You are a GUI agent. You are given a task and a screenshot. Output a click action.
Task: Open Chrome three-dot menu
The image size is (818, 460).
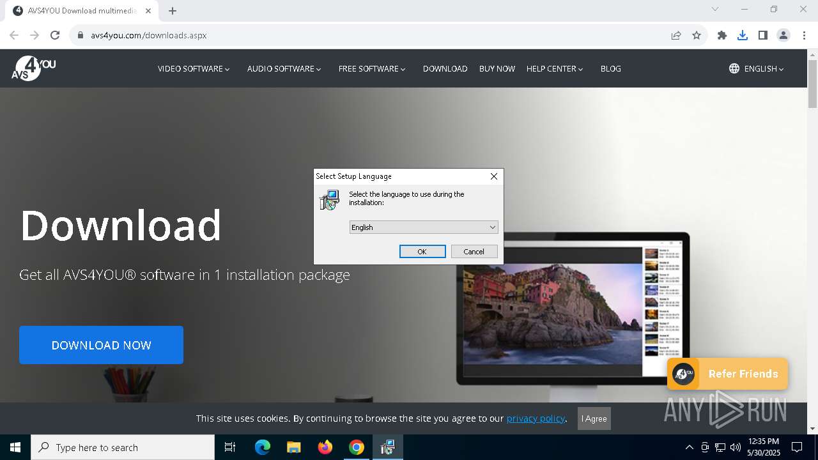(x=804, y=35)
